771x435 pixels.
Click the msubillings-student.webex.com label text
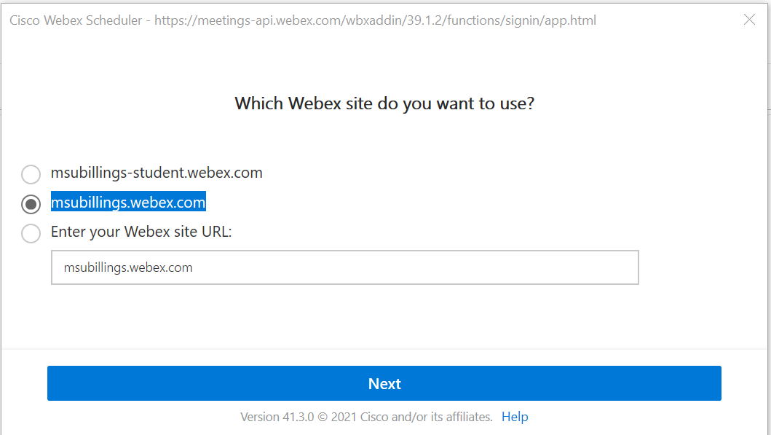coord(157,173)
